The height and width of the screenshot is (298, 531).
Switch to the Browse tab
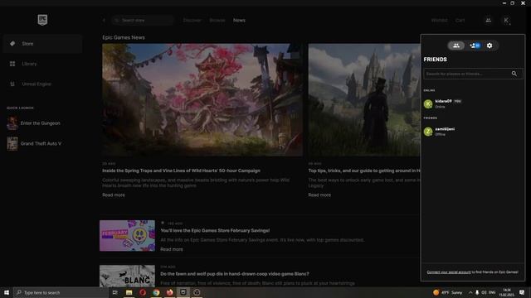point(217,20)
